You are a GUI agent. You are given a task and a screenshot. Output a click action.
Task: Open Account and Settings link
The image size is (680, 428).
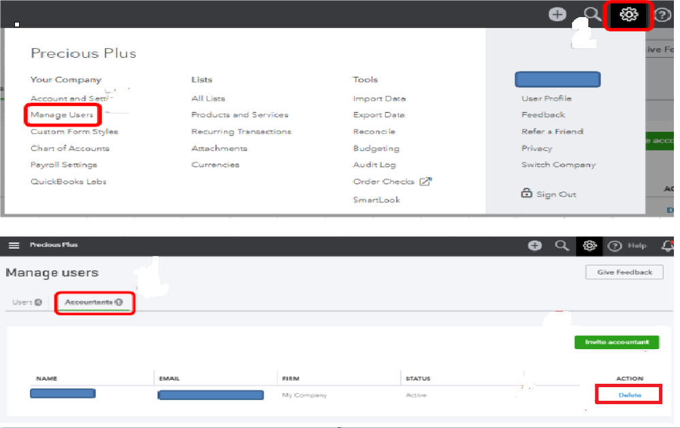tap(71, 99)
